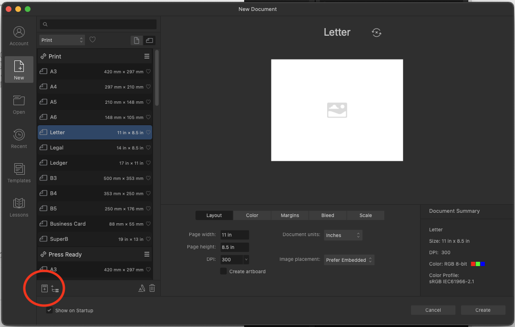Click the Create button

pyautogui.click(x=483, y=310)
